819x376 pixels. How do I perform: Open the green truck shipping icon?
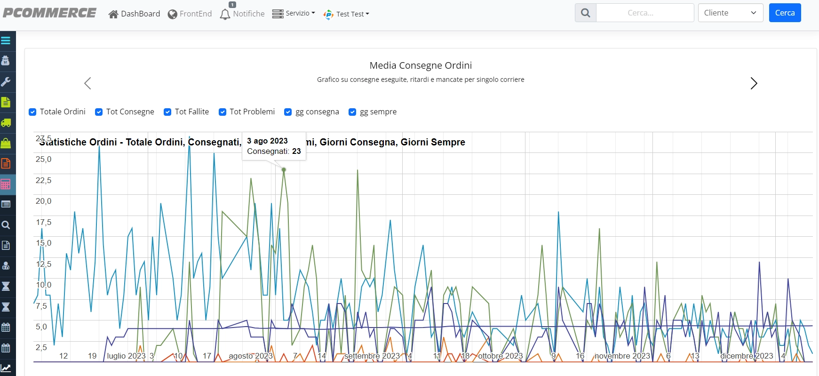click(x=6, y=123)
